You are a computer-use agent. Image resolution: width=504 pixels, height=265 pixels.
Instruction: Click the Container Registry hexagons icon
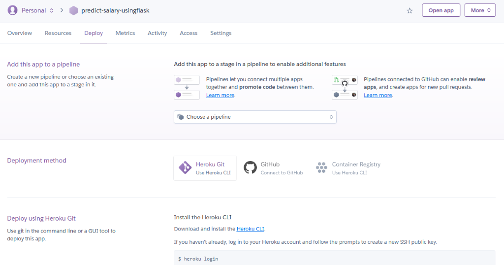click(321, 167)
